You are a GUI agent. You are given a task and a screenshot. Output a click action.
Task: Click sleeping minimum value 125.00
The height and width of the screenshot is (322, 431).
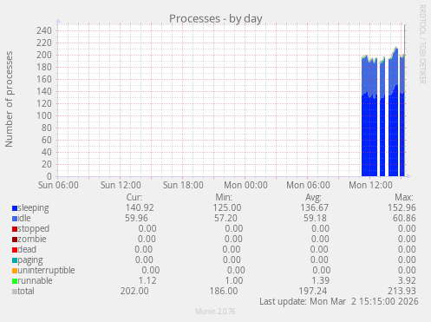[x=227, y=207]
